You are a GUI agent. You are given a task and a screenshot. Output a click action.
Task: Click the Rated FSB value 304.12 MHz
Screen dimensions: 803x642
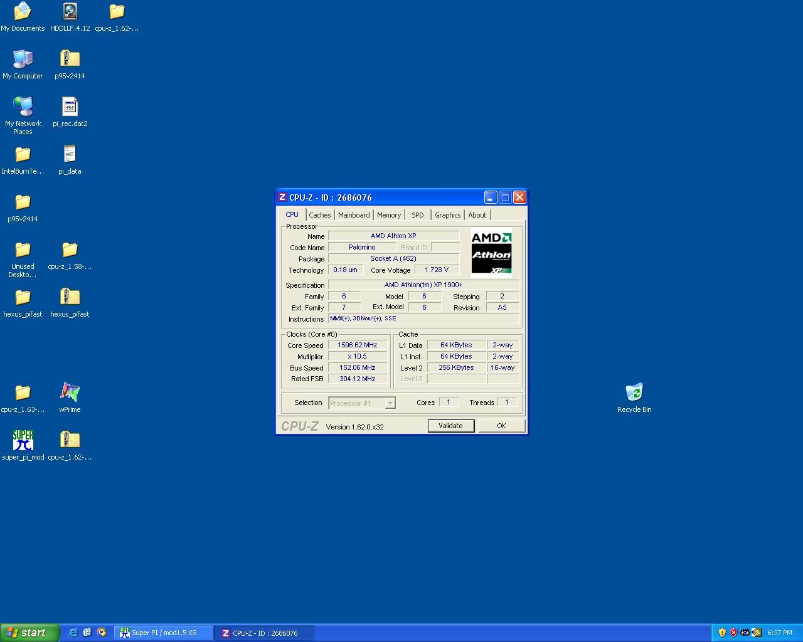(x=358, y=379)
